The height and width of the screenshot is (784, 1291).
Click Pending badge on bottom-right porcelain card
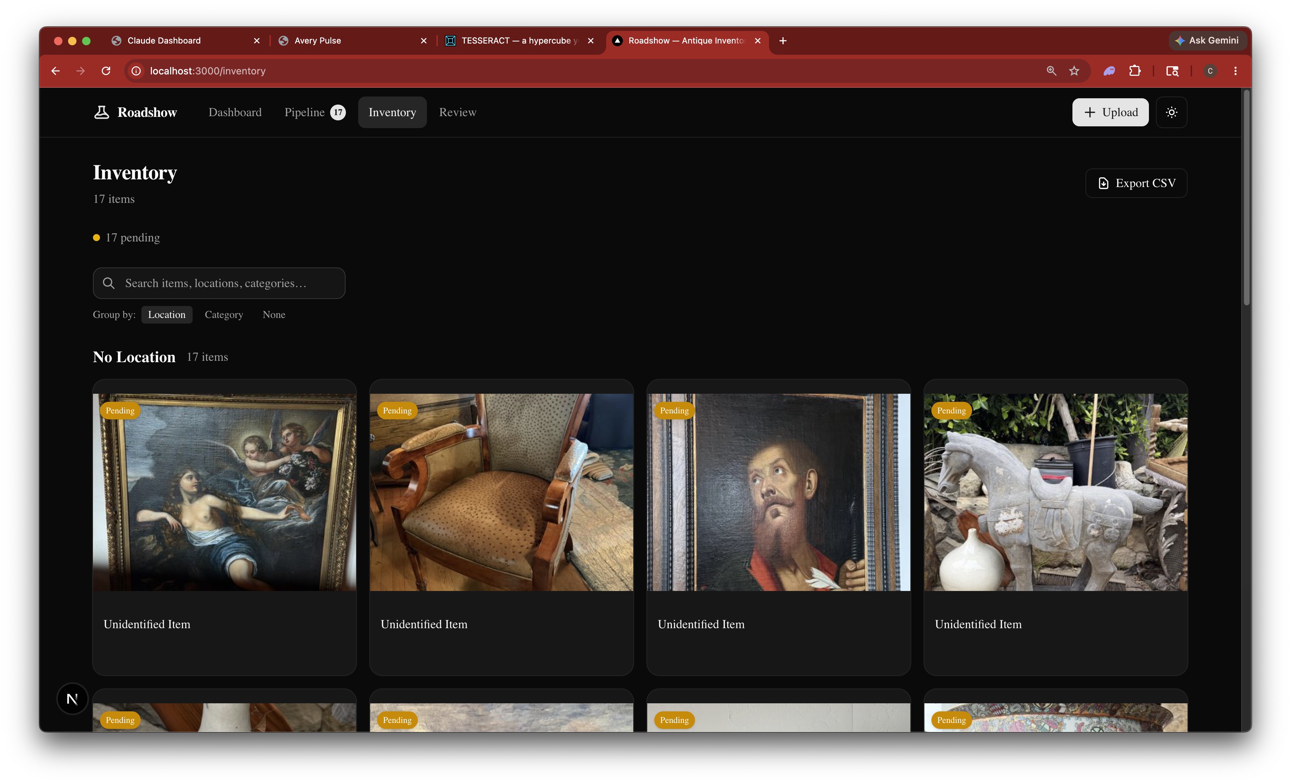coord(951,719)
